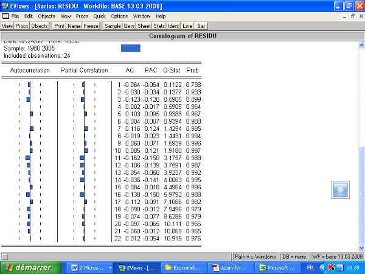
Task: Click the system clock 18:39
Action: 353,268
